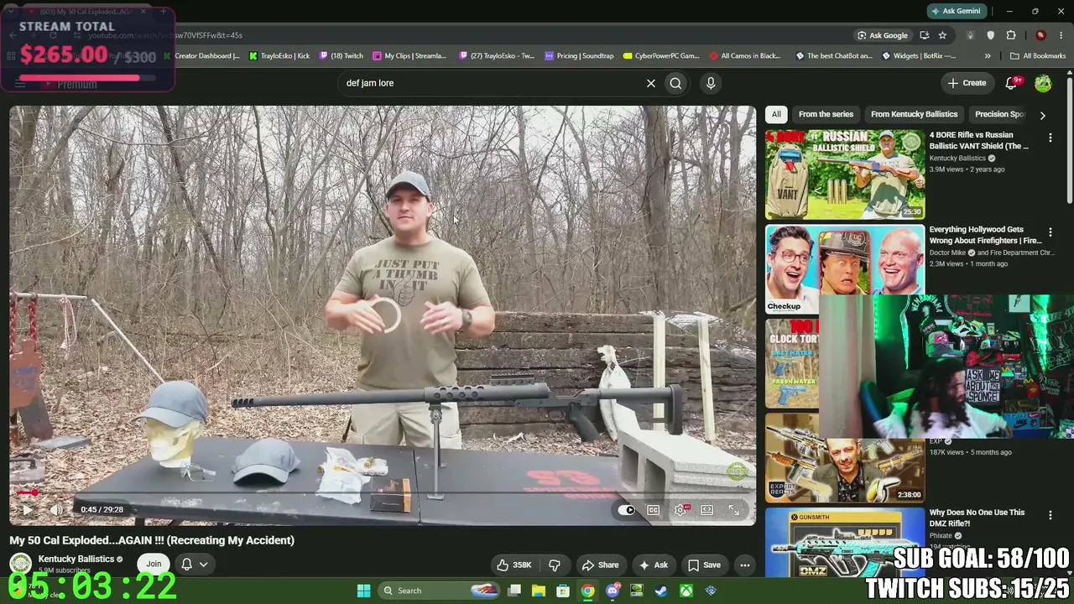1074x604 pixels.
Task: Expand the notification bell options
Action: [x=194, y=564]
